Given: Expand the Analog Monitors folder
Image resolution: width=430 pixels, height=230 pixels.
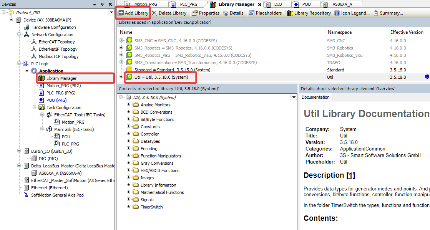Looking at the screenshot, I should coord(129,105).
